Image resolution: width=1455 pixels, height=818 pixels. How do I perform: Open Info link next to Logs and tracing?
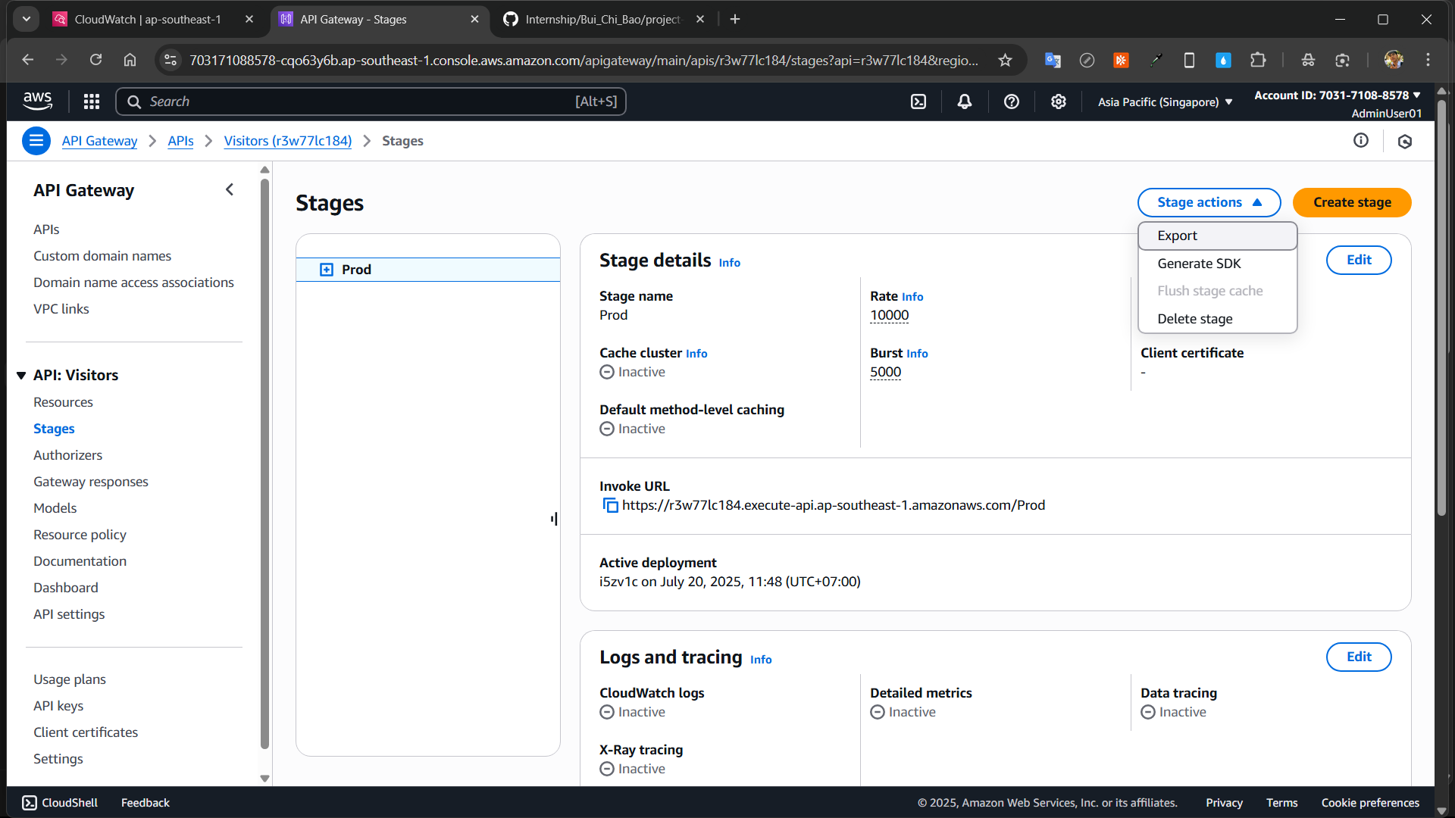761,660
